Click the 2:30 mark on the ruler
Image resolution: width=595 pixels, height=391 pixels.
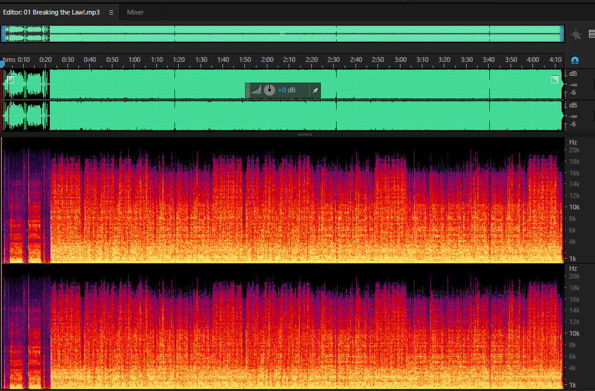(334, 59)
